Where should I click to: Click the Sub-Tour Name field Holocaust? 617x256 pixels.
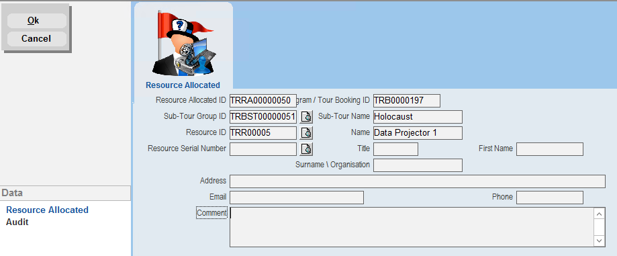(x=418, y=117)
